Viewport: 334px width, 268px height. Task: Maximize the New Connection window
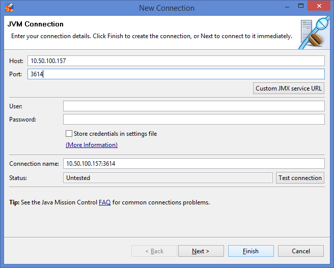[301, 6]
